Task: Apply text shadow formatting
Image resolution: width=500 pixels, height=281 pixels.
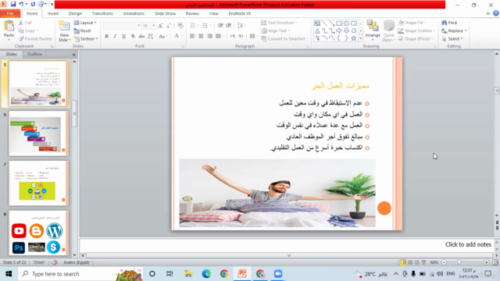Action: click(133, 36)
